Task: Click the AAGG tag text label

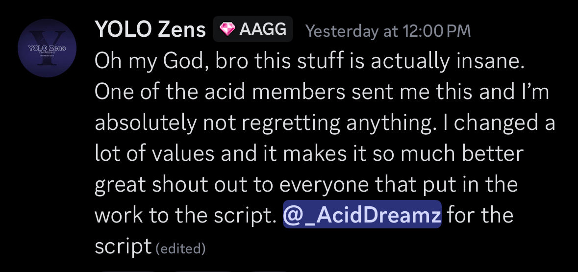Action: (263, 29)
